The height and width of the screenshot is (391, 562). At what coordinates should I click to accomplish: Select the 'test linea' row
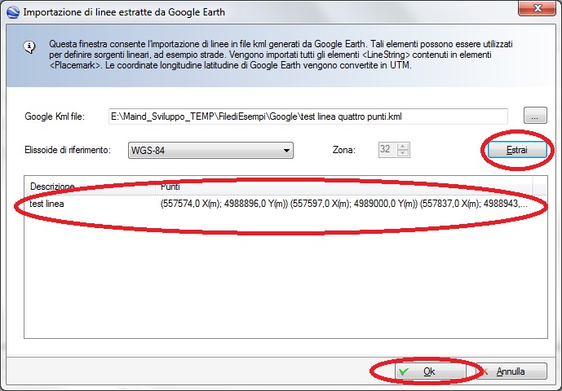pos(47,204)
